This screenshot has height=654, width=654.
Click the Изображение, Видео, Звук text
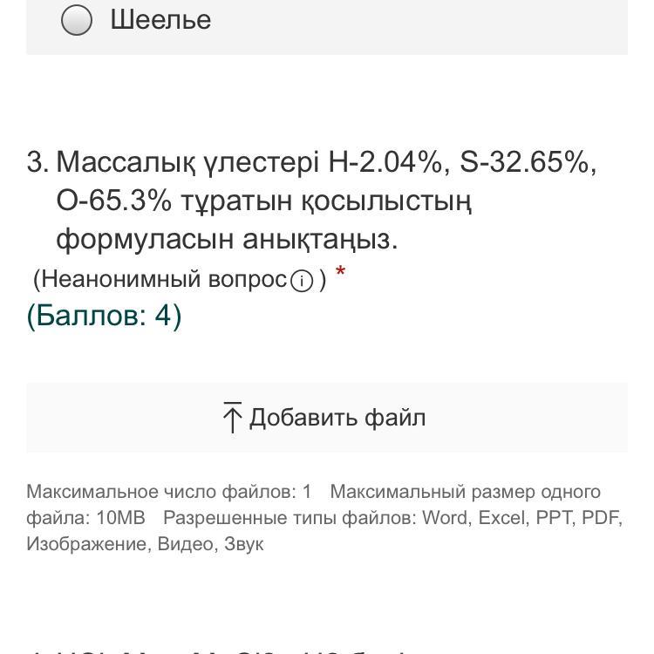coord(145,544)
